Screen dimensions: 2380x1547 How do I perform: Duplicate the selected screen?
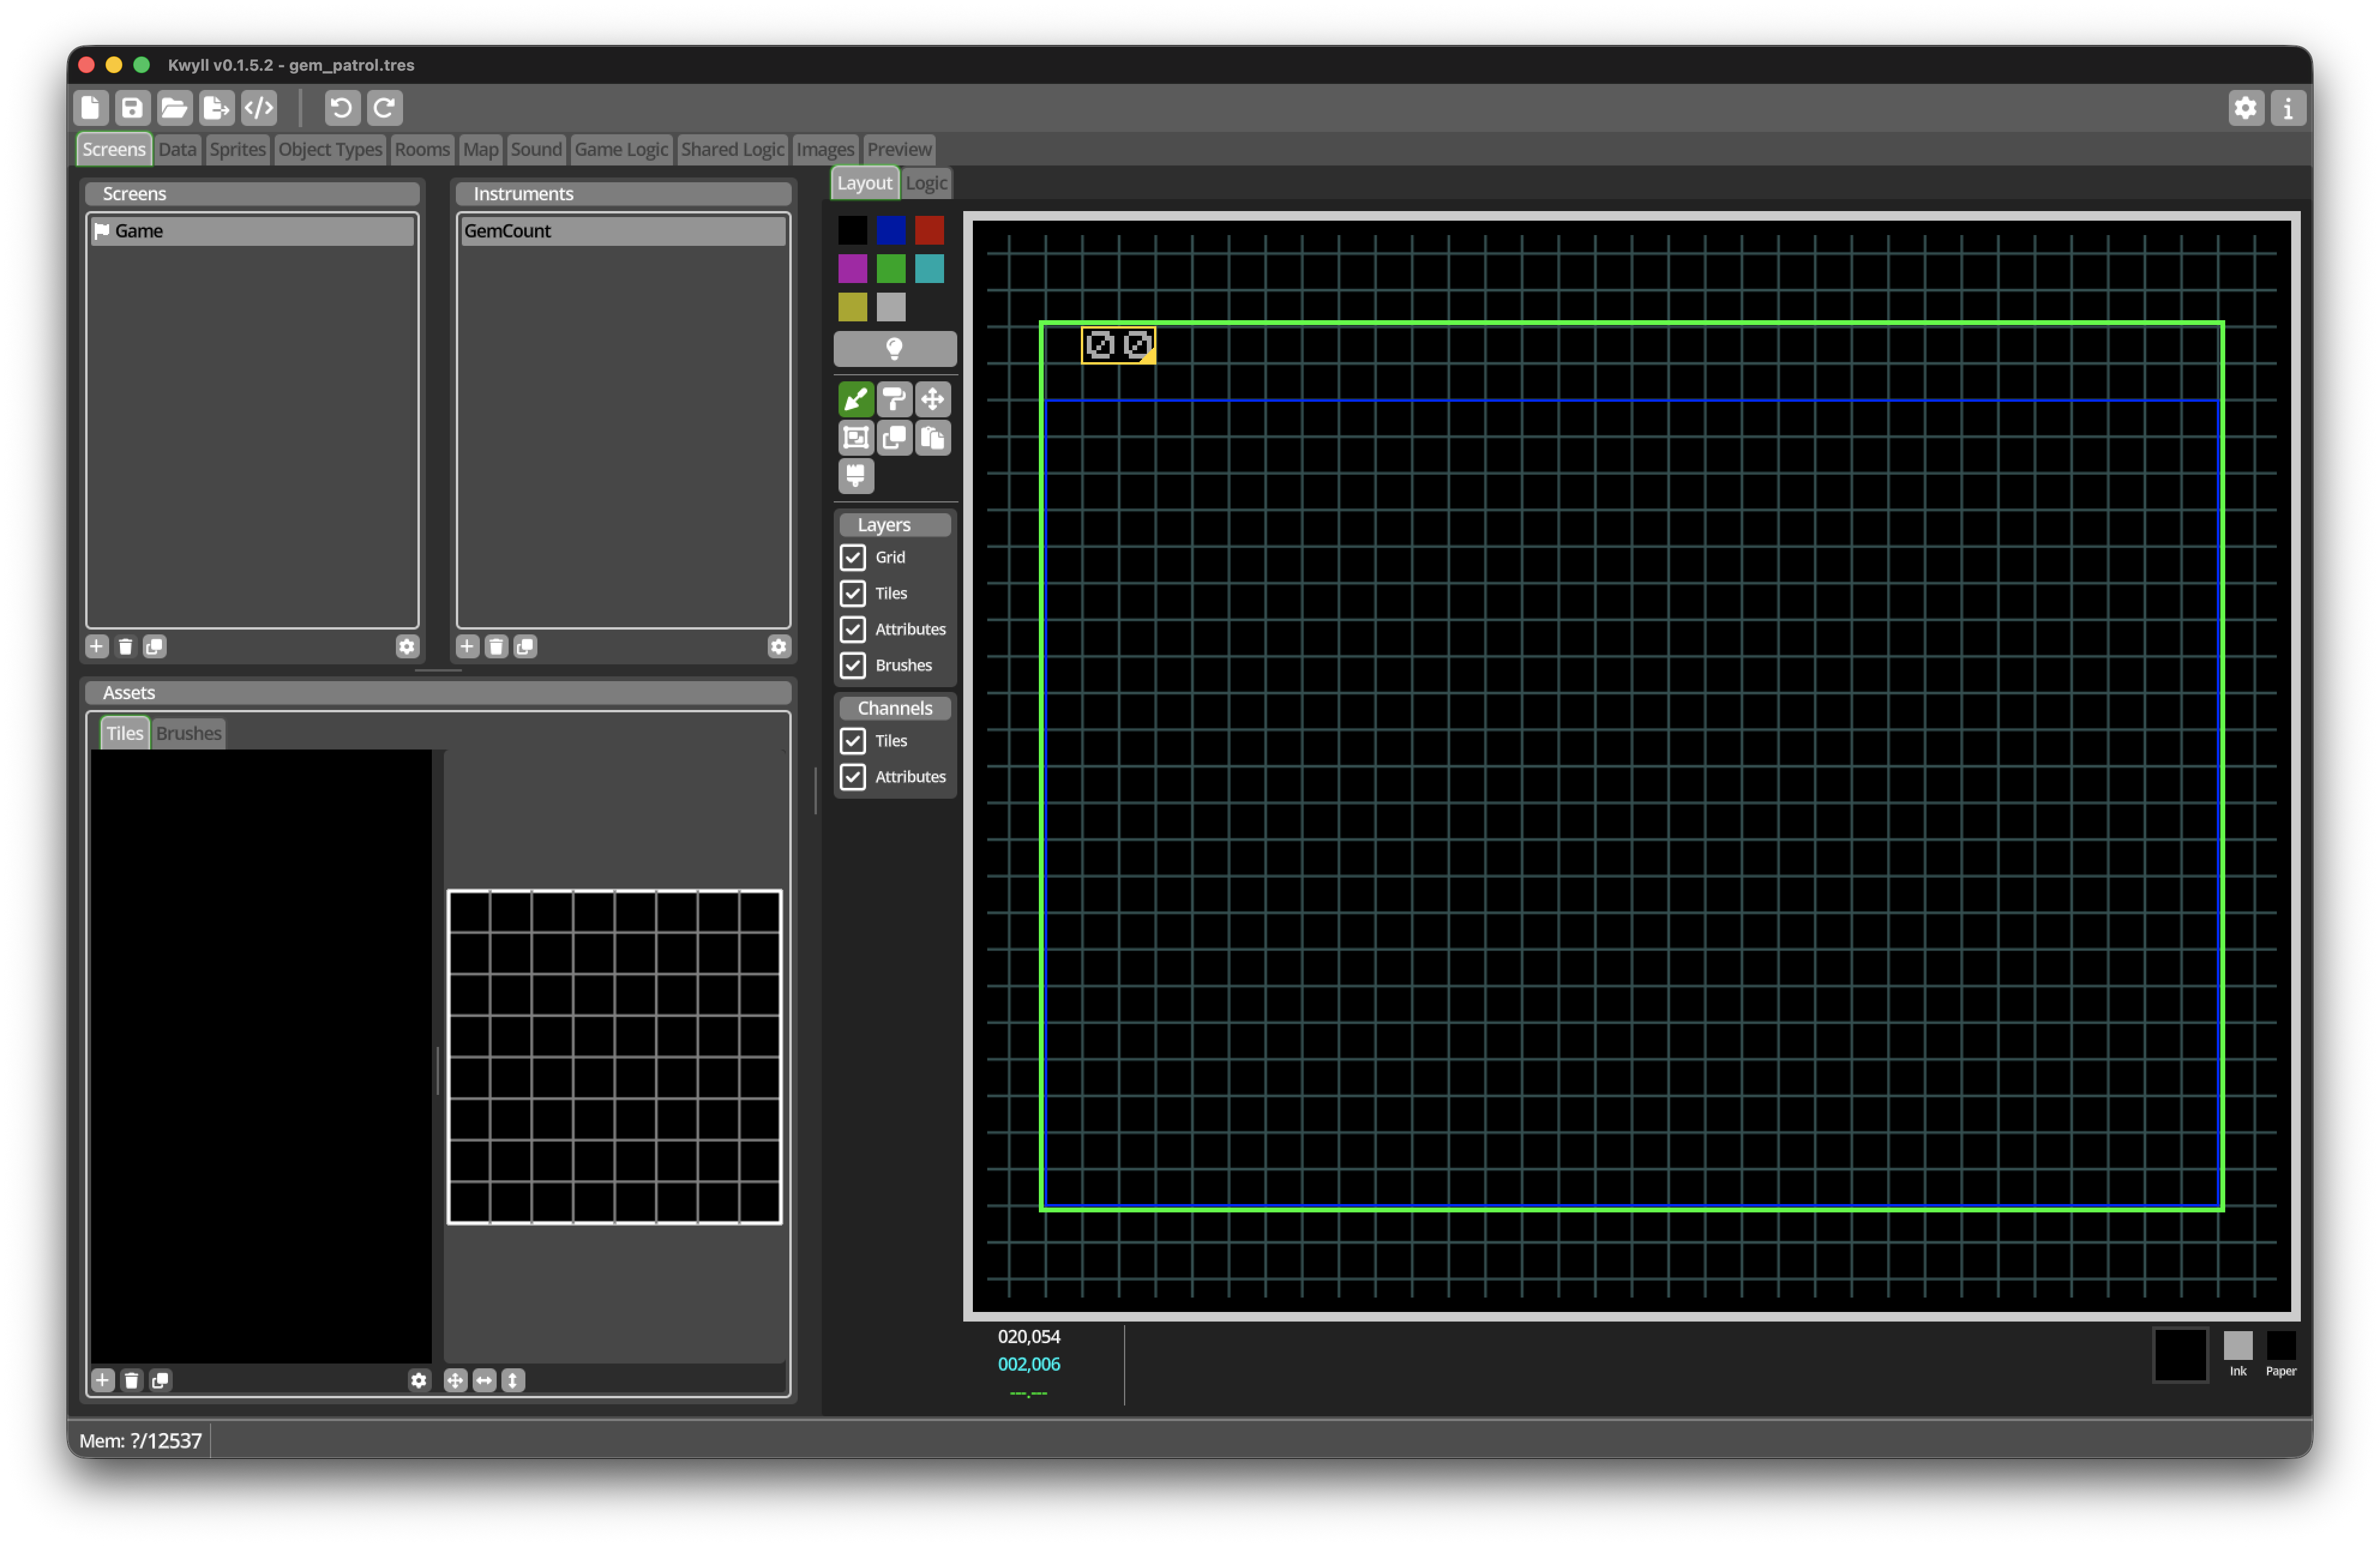pos(155,647)
